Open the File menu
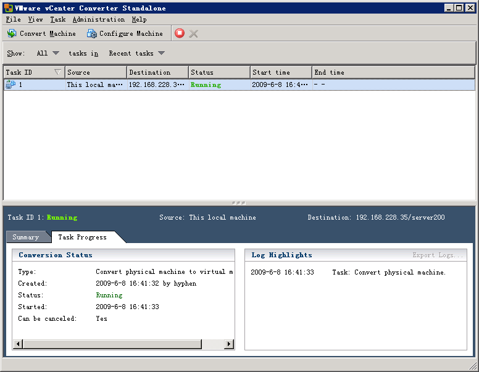Viewport: 479px width, 372px height. pos(13,20)
